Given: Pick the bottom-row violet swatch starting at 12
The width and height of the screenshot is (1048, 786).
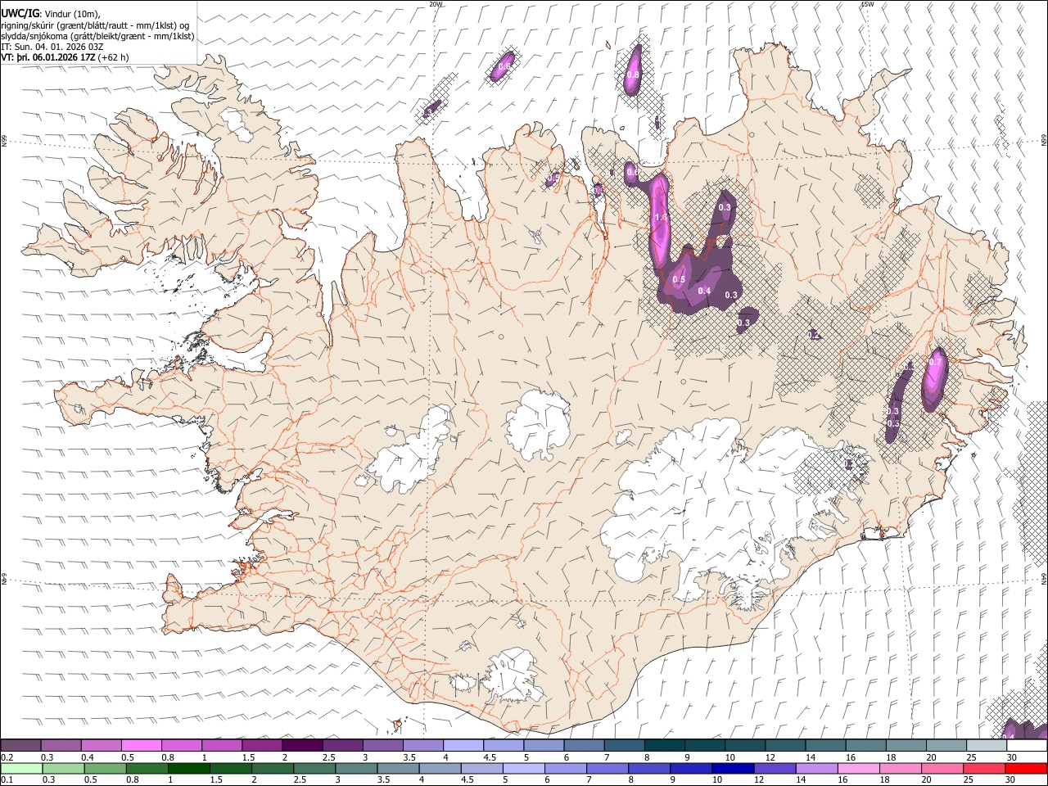Looking at the screenshot, I should (x=775, y=768).
